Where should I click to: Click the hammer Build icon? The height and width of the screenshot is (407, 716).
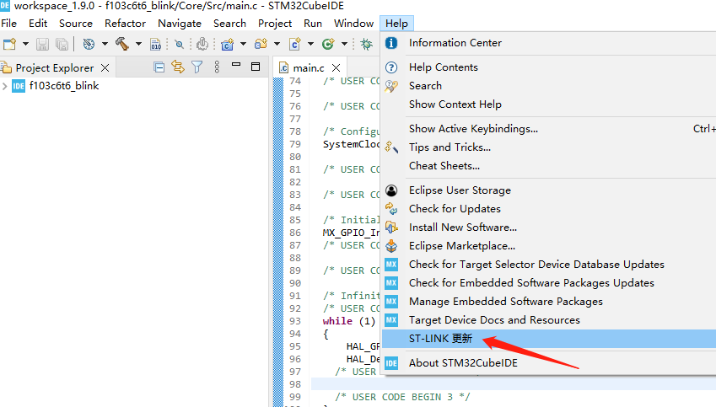click(x=122, y=44)
